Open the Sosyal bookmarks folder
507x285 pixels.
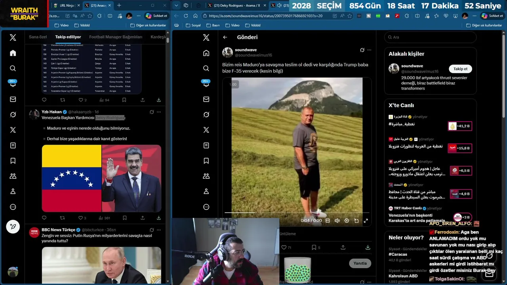coord(193,25)
